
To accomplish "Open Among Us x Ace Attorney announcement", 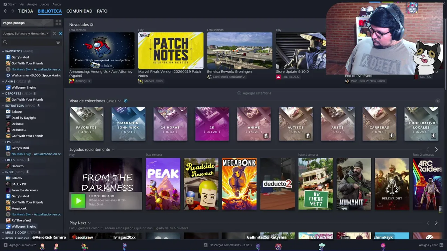I will click(x=102, y=51).
